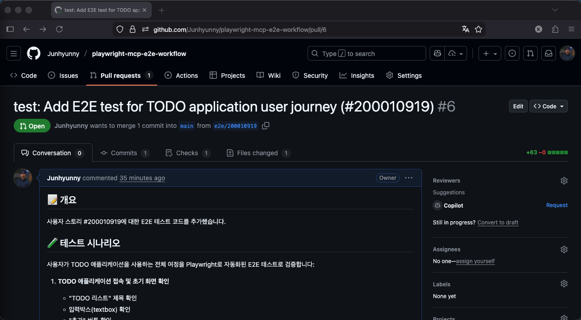Open the Labels gear settings
This screenshot has height=320, width=581.
(564, 284)
